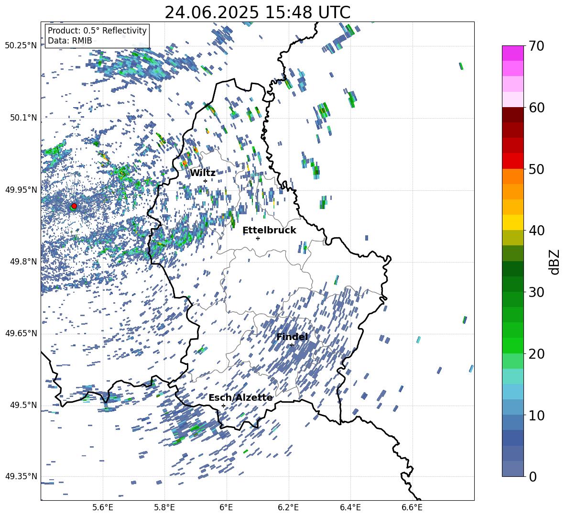Click the 60 colorbar tick label
566x517 pixels.
point(536,108)
